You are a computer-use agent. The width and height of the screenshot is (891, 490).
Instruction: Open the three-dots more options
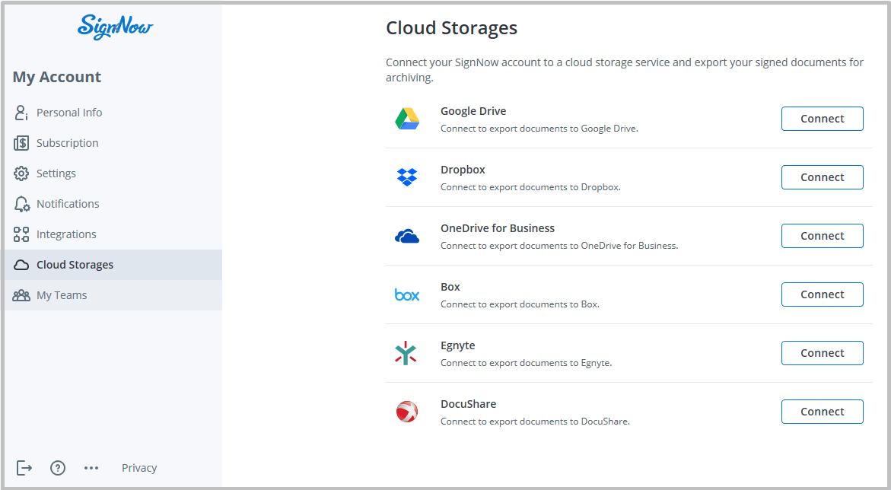coord(91,468)
